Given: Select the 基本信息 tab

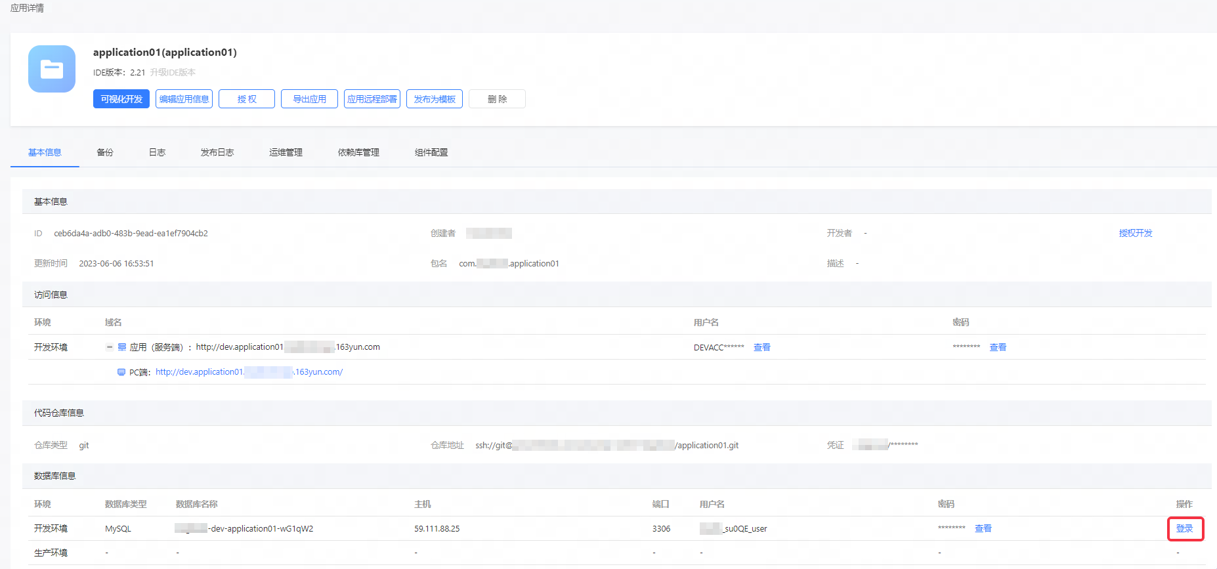Looking at the screenshot, I should (x=45, y=152).
